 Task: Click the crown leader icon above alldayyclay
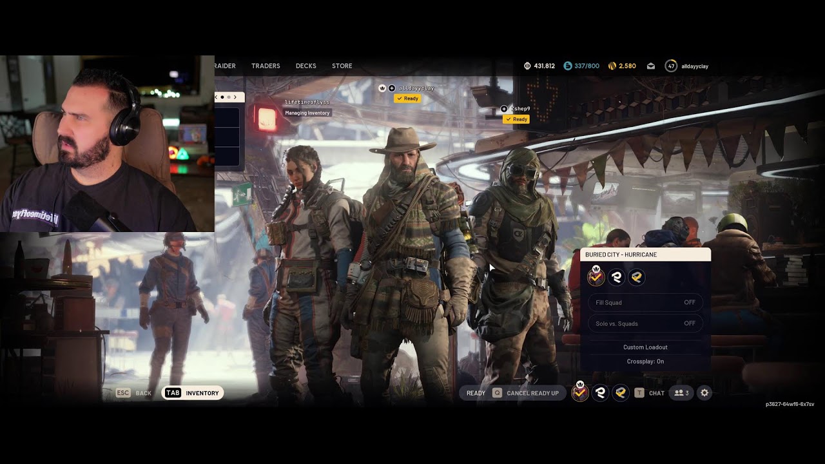click(382, 88)
